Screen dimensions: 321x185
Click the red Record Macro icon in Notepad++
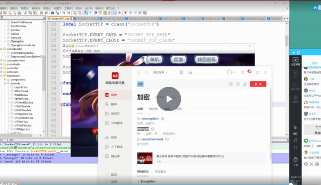click(126, 13)
